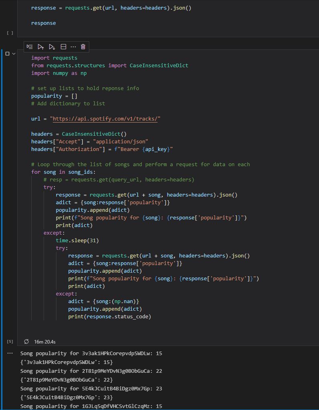This screenshot has width=319, height=410.
Task: Expand the run options chevron beside the stop button
Action: 14,54
